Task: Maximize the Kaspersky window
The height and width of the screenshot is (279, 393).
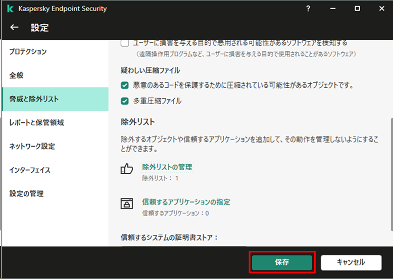Action: click(x=357, y=9)
